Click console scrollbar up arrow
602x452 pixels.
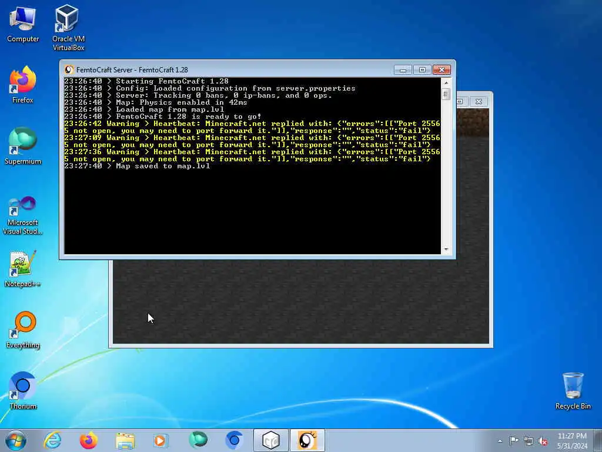446,82
